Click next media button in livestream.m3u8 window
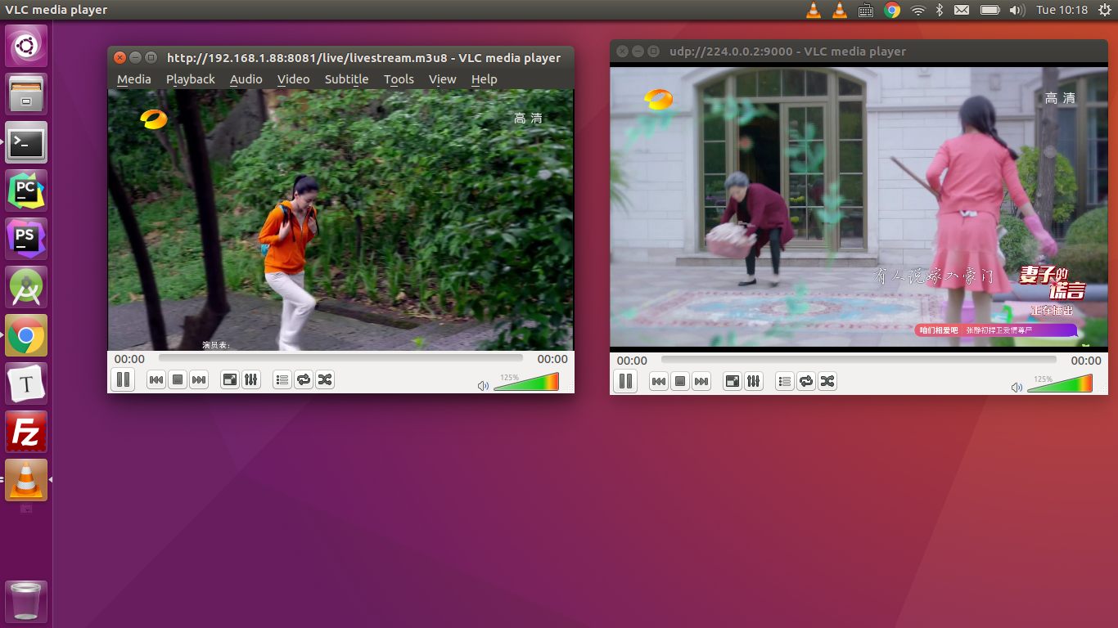 click(x=199, y=379)
